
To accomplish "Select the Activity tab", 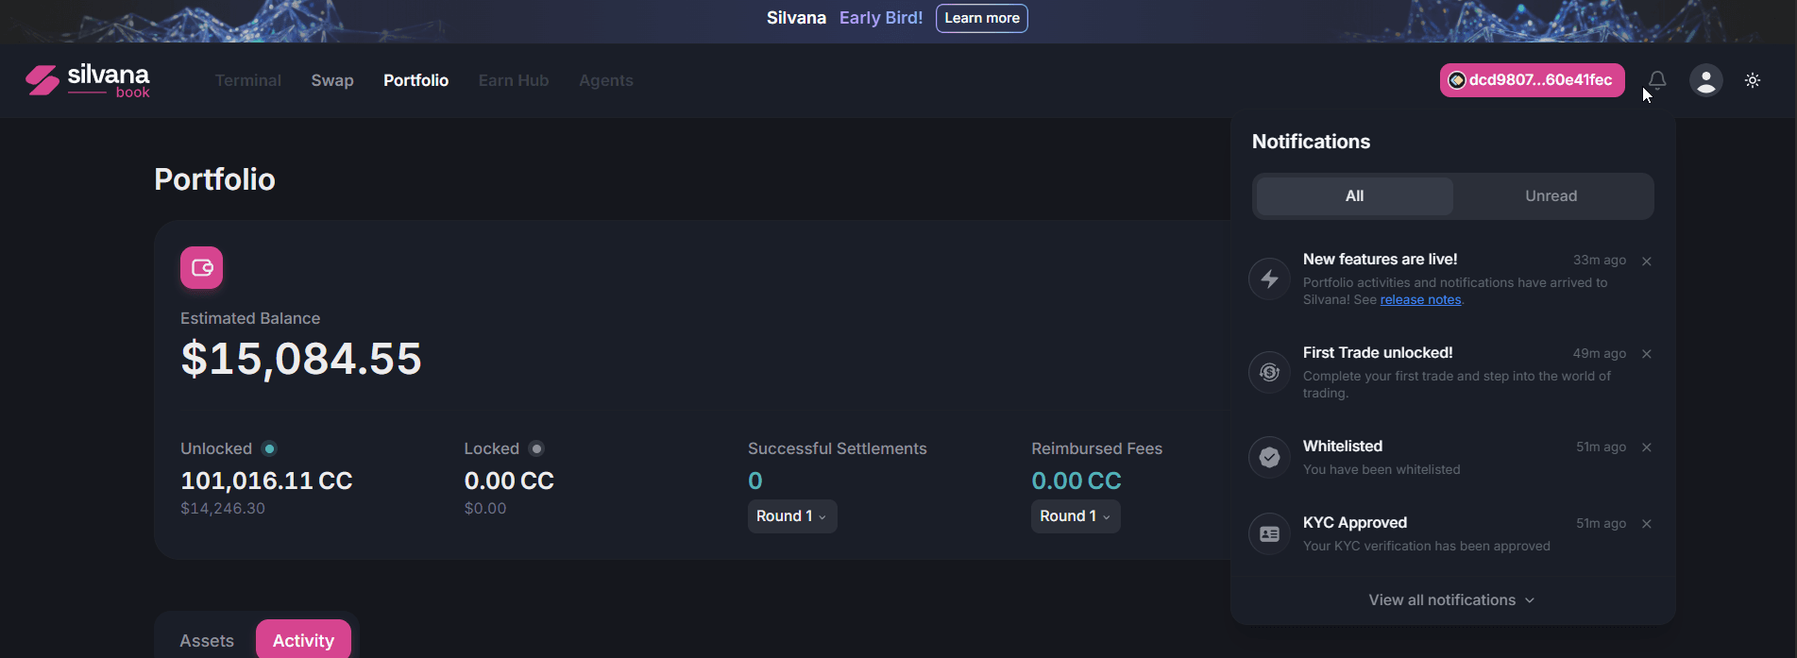I will coord(303,641).
